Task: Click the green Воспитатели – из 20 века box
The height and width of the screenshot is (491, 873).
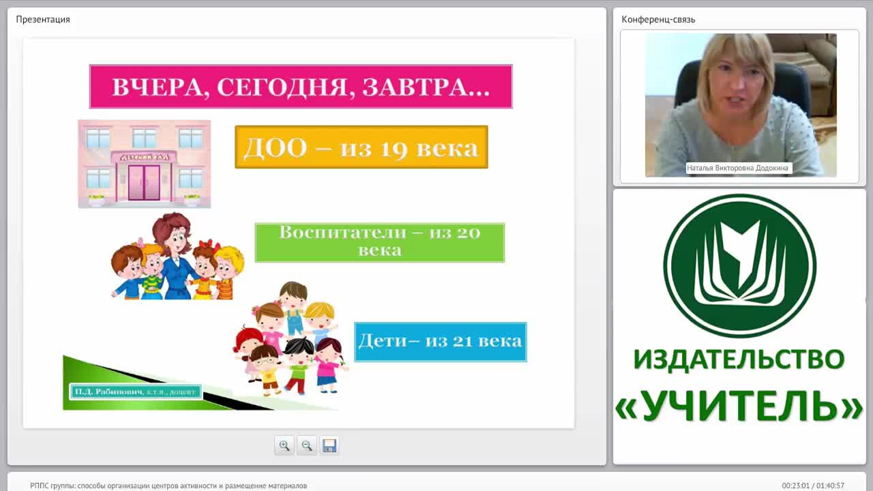Action: pyautogui.click(x=380, y=242)
